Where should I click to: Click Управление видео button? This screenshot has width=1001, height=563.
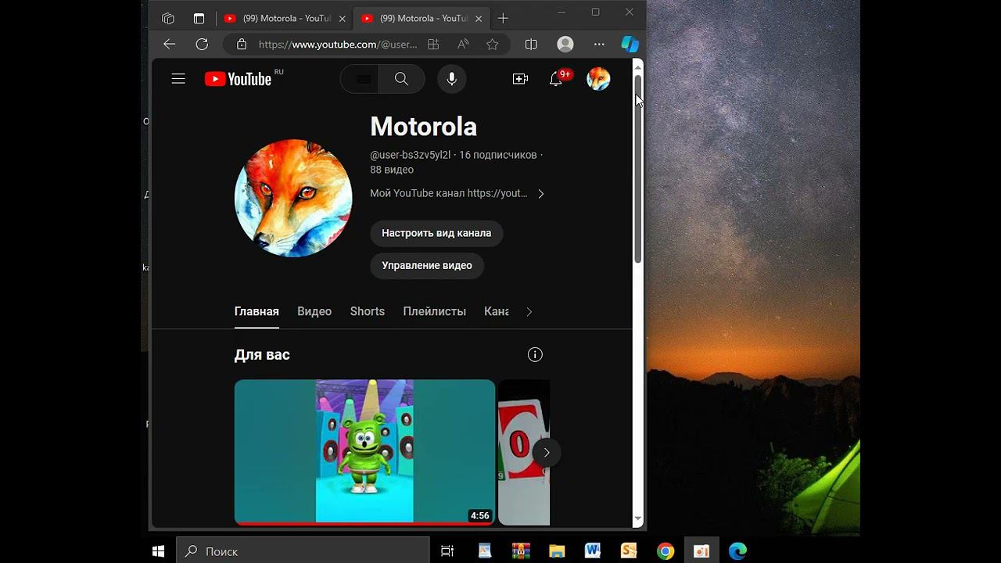(x=427, y=266)
